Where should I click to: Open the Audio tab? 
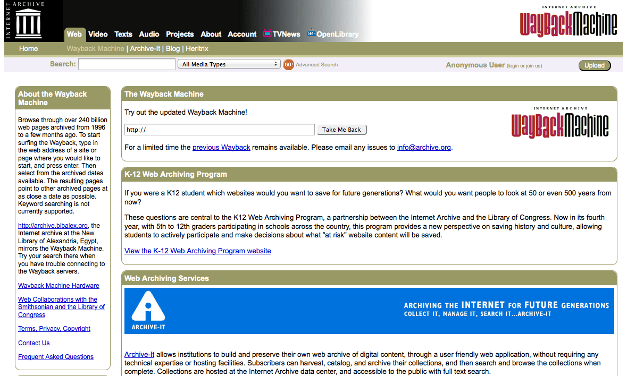click(x=149, y=35)
